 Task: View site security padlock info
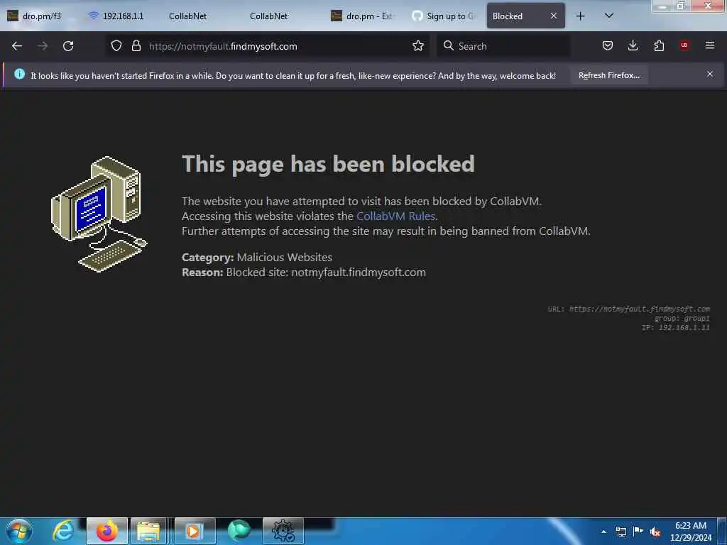136,45
